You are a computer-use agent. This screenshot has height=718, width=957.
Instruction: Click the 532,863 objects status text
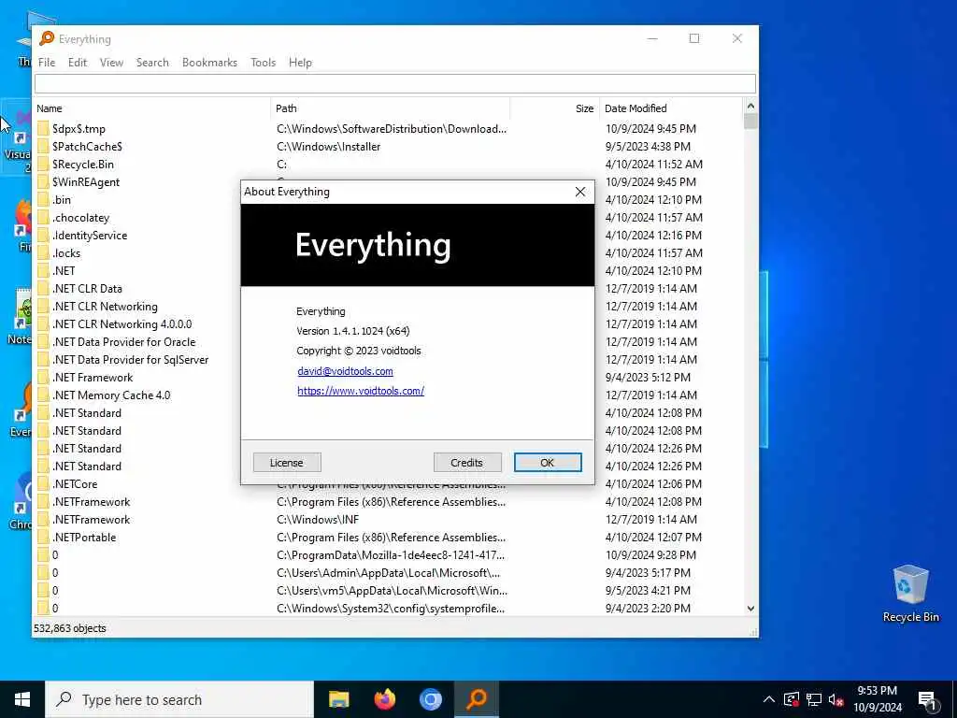point(69,628)
